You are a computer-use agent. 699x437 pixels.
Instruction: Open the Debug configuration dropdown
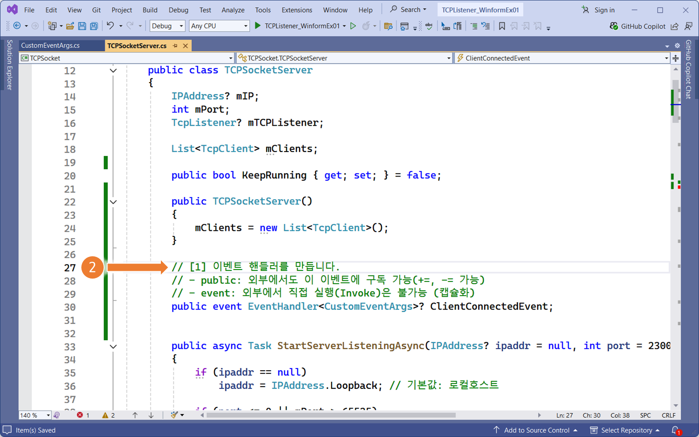click(x=167, y=26)
